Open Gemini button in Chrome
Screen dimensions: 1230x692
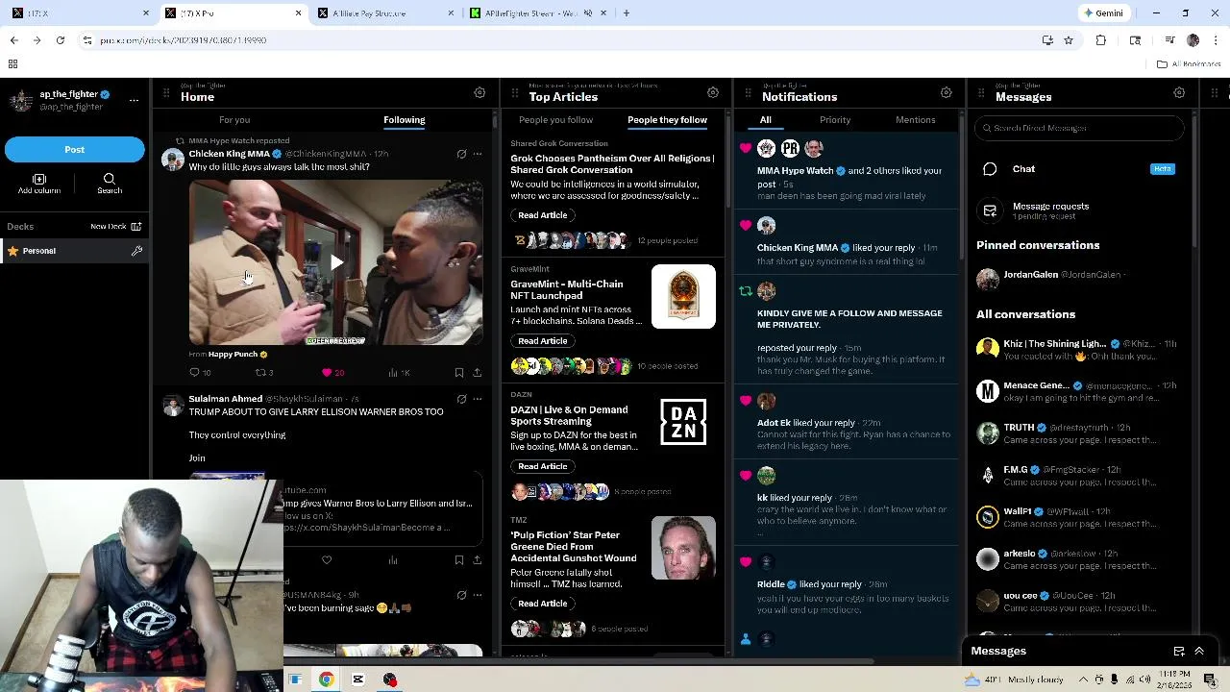(1104, 13)
